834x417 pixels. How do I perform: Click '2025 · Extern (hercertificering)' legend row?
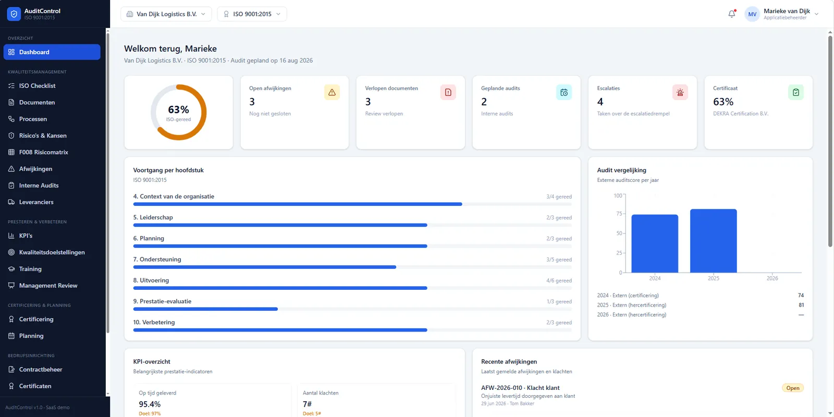tap(701, 305)
